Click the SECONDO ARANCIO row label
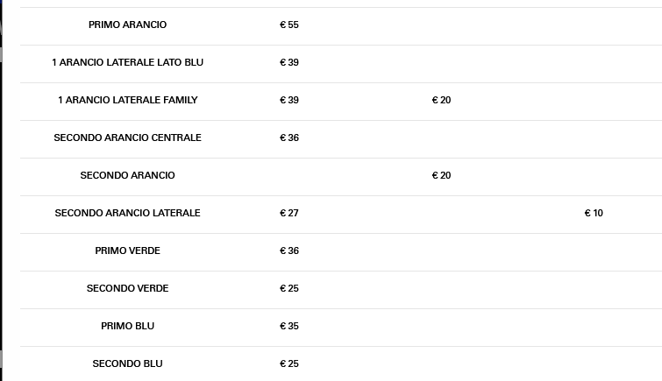This screenshot has width=662, height=381. click(x=127, y=175)
